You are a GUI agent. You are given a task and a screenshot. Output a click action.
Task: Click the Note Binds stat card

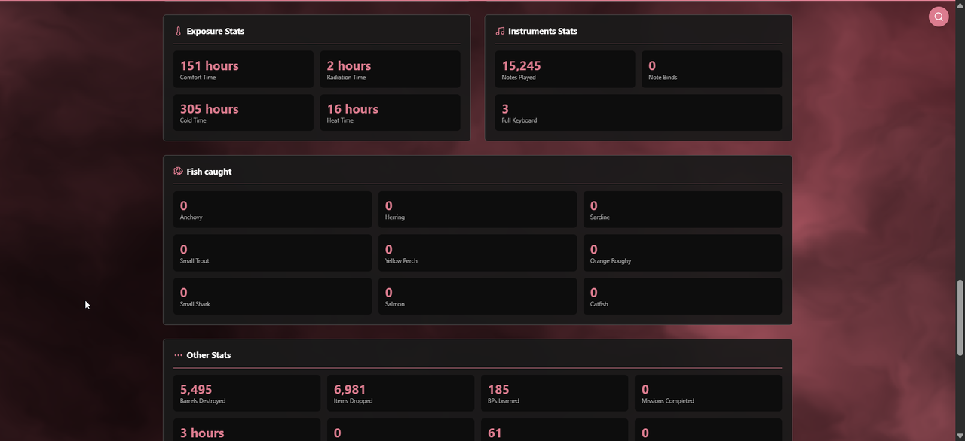[x=712, y=69]
